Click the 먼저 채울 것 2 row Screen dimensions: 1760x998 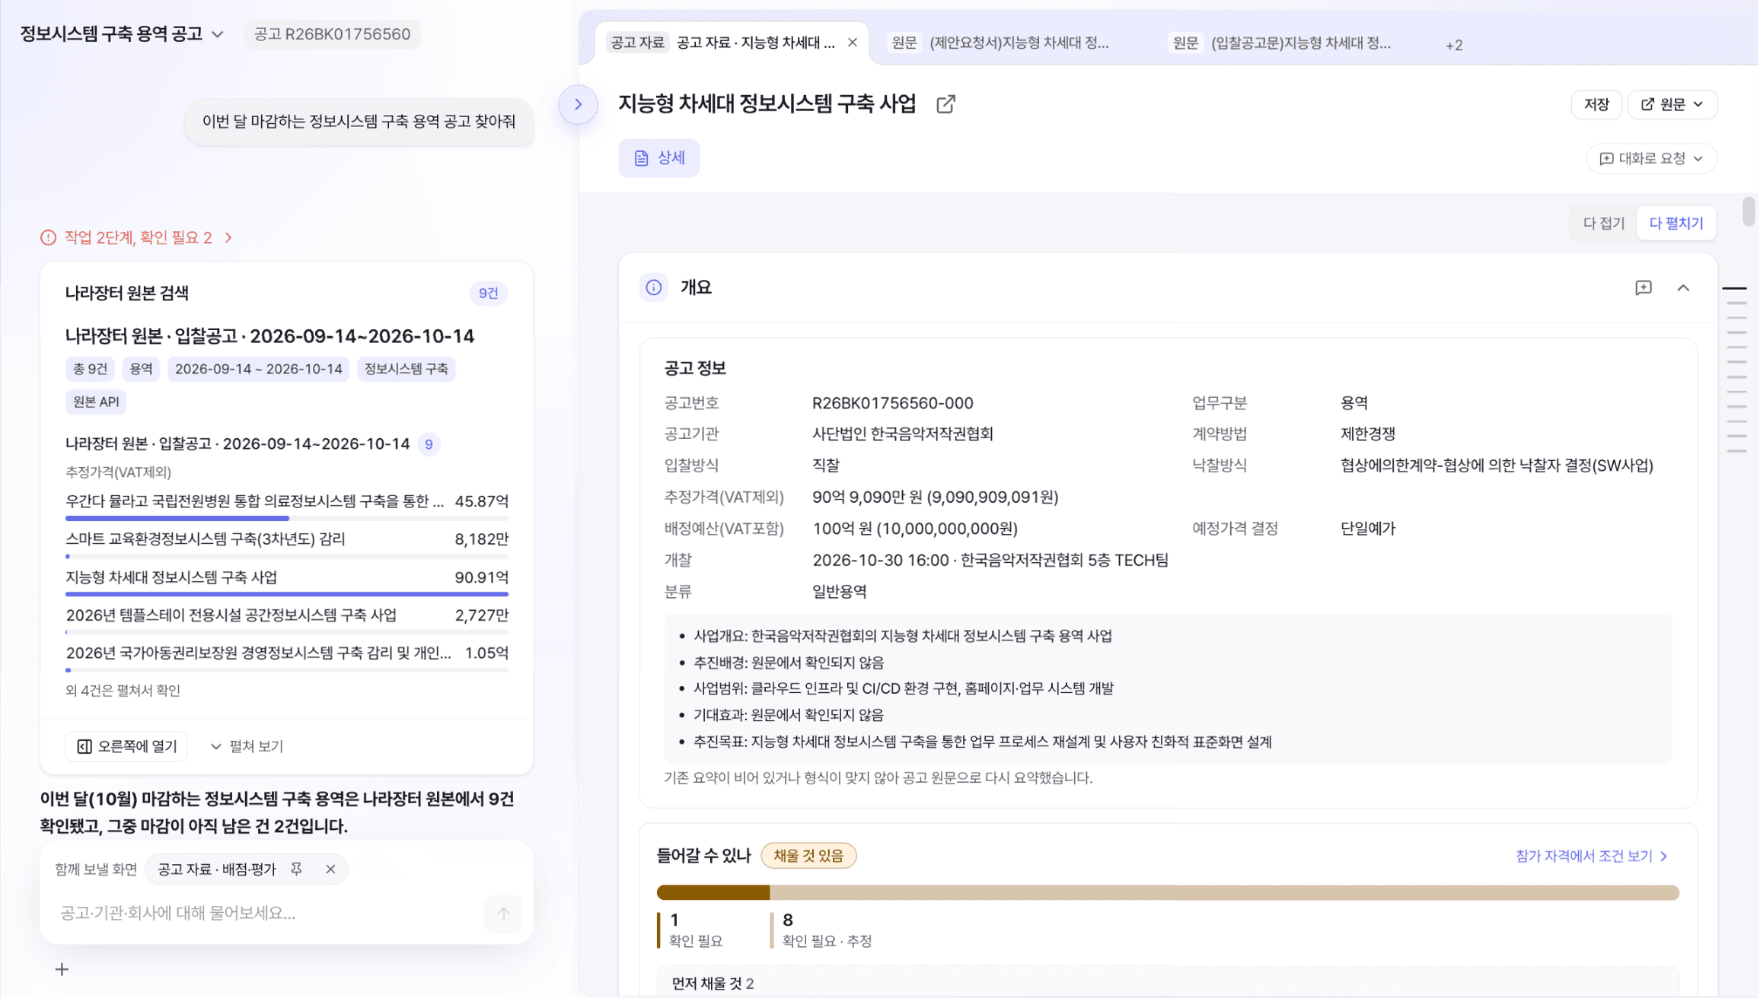tap(1168, 983)
